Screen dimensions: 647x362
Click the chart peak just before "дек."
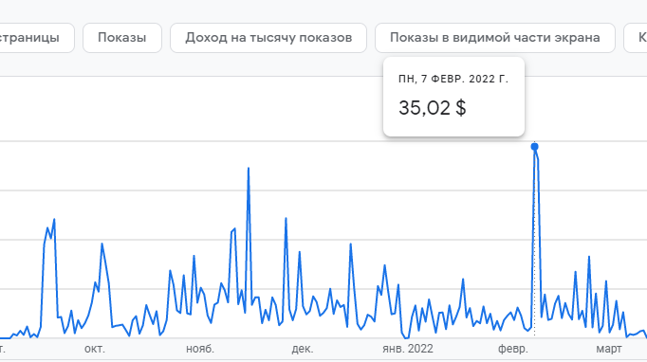[286, 219]
